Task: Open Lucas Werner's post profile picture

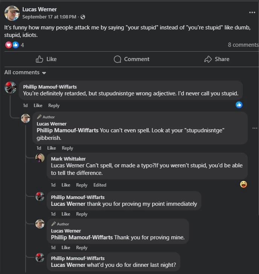Action: 12,13
